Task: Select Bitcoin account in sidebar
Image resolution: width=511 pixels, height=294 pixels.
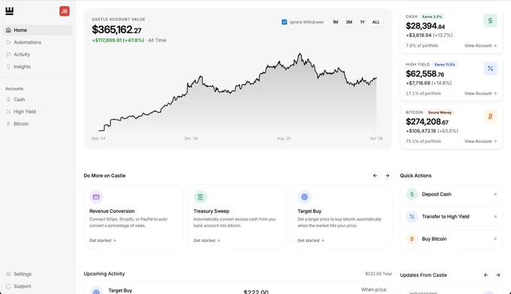Action: pyautogui.click(x=38, y=124)
